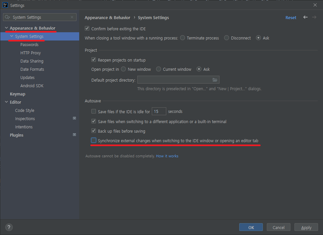Screen dimensions: 323x235
Task: Click the Reset link
Action: 291,17
